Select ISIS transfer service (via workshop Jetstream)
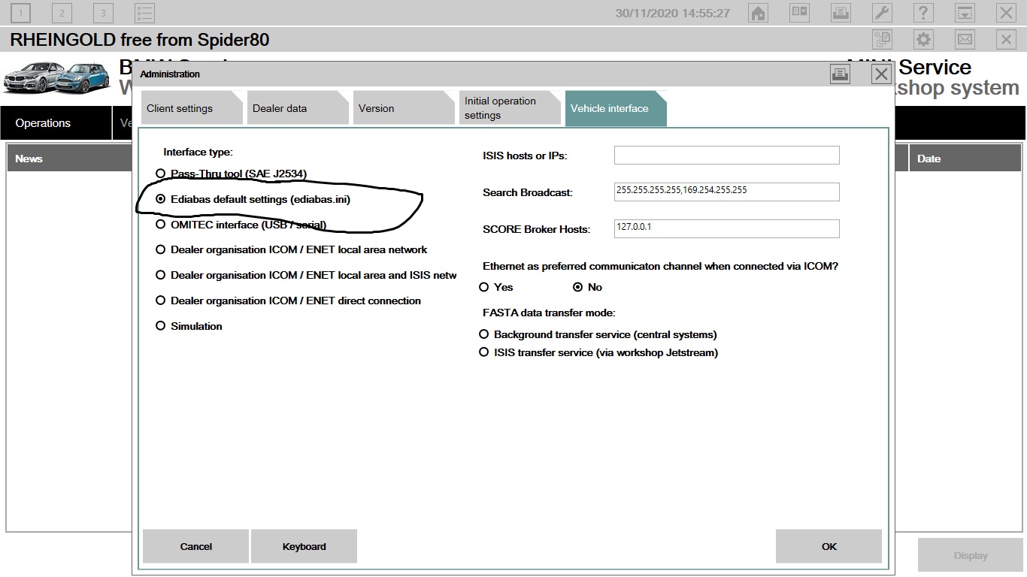This screenshot has height=577, width=1027. coord(598,352)
